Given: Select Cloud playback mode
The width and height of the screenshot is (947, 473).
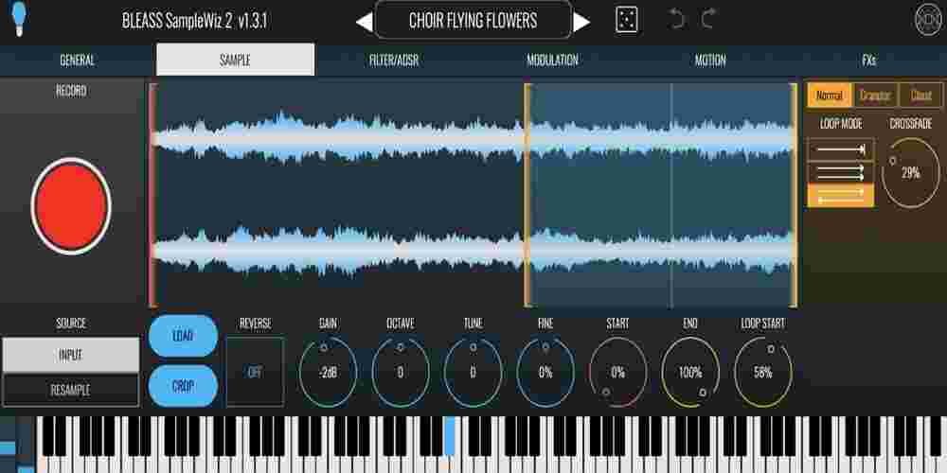Looking at the screenshot, I should (921, 96).
